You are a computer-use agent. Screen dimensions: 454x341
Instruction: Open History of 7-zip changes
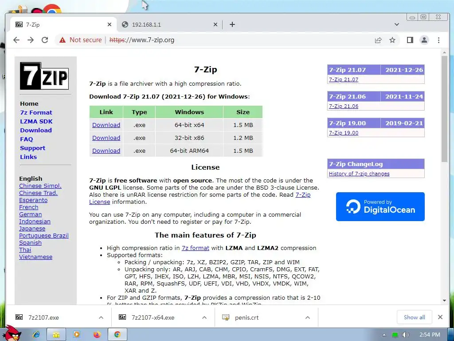[x=359, y=174]
